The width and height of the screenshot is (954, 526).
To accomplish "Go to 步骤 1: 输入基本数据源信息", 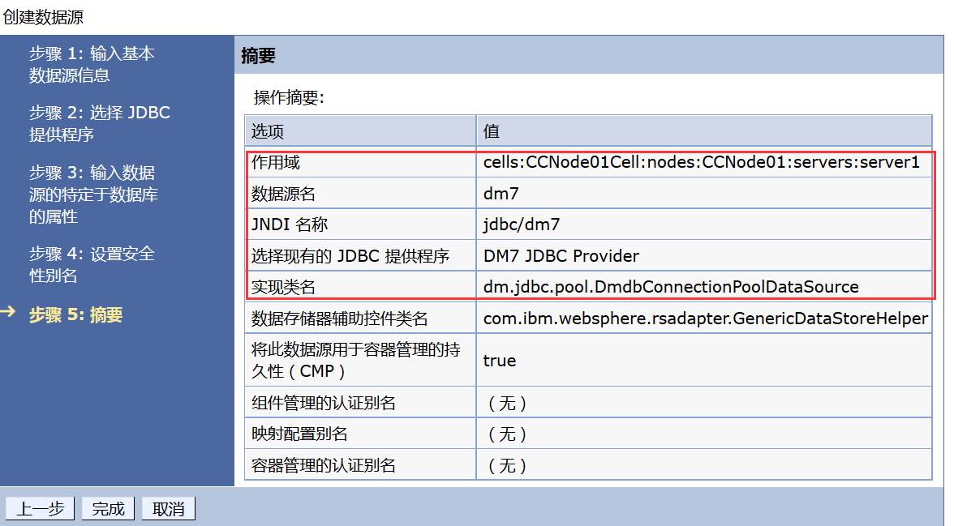I will [x=91, y=65].
